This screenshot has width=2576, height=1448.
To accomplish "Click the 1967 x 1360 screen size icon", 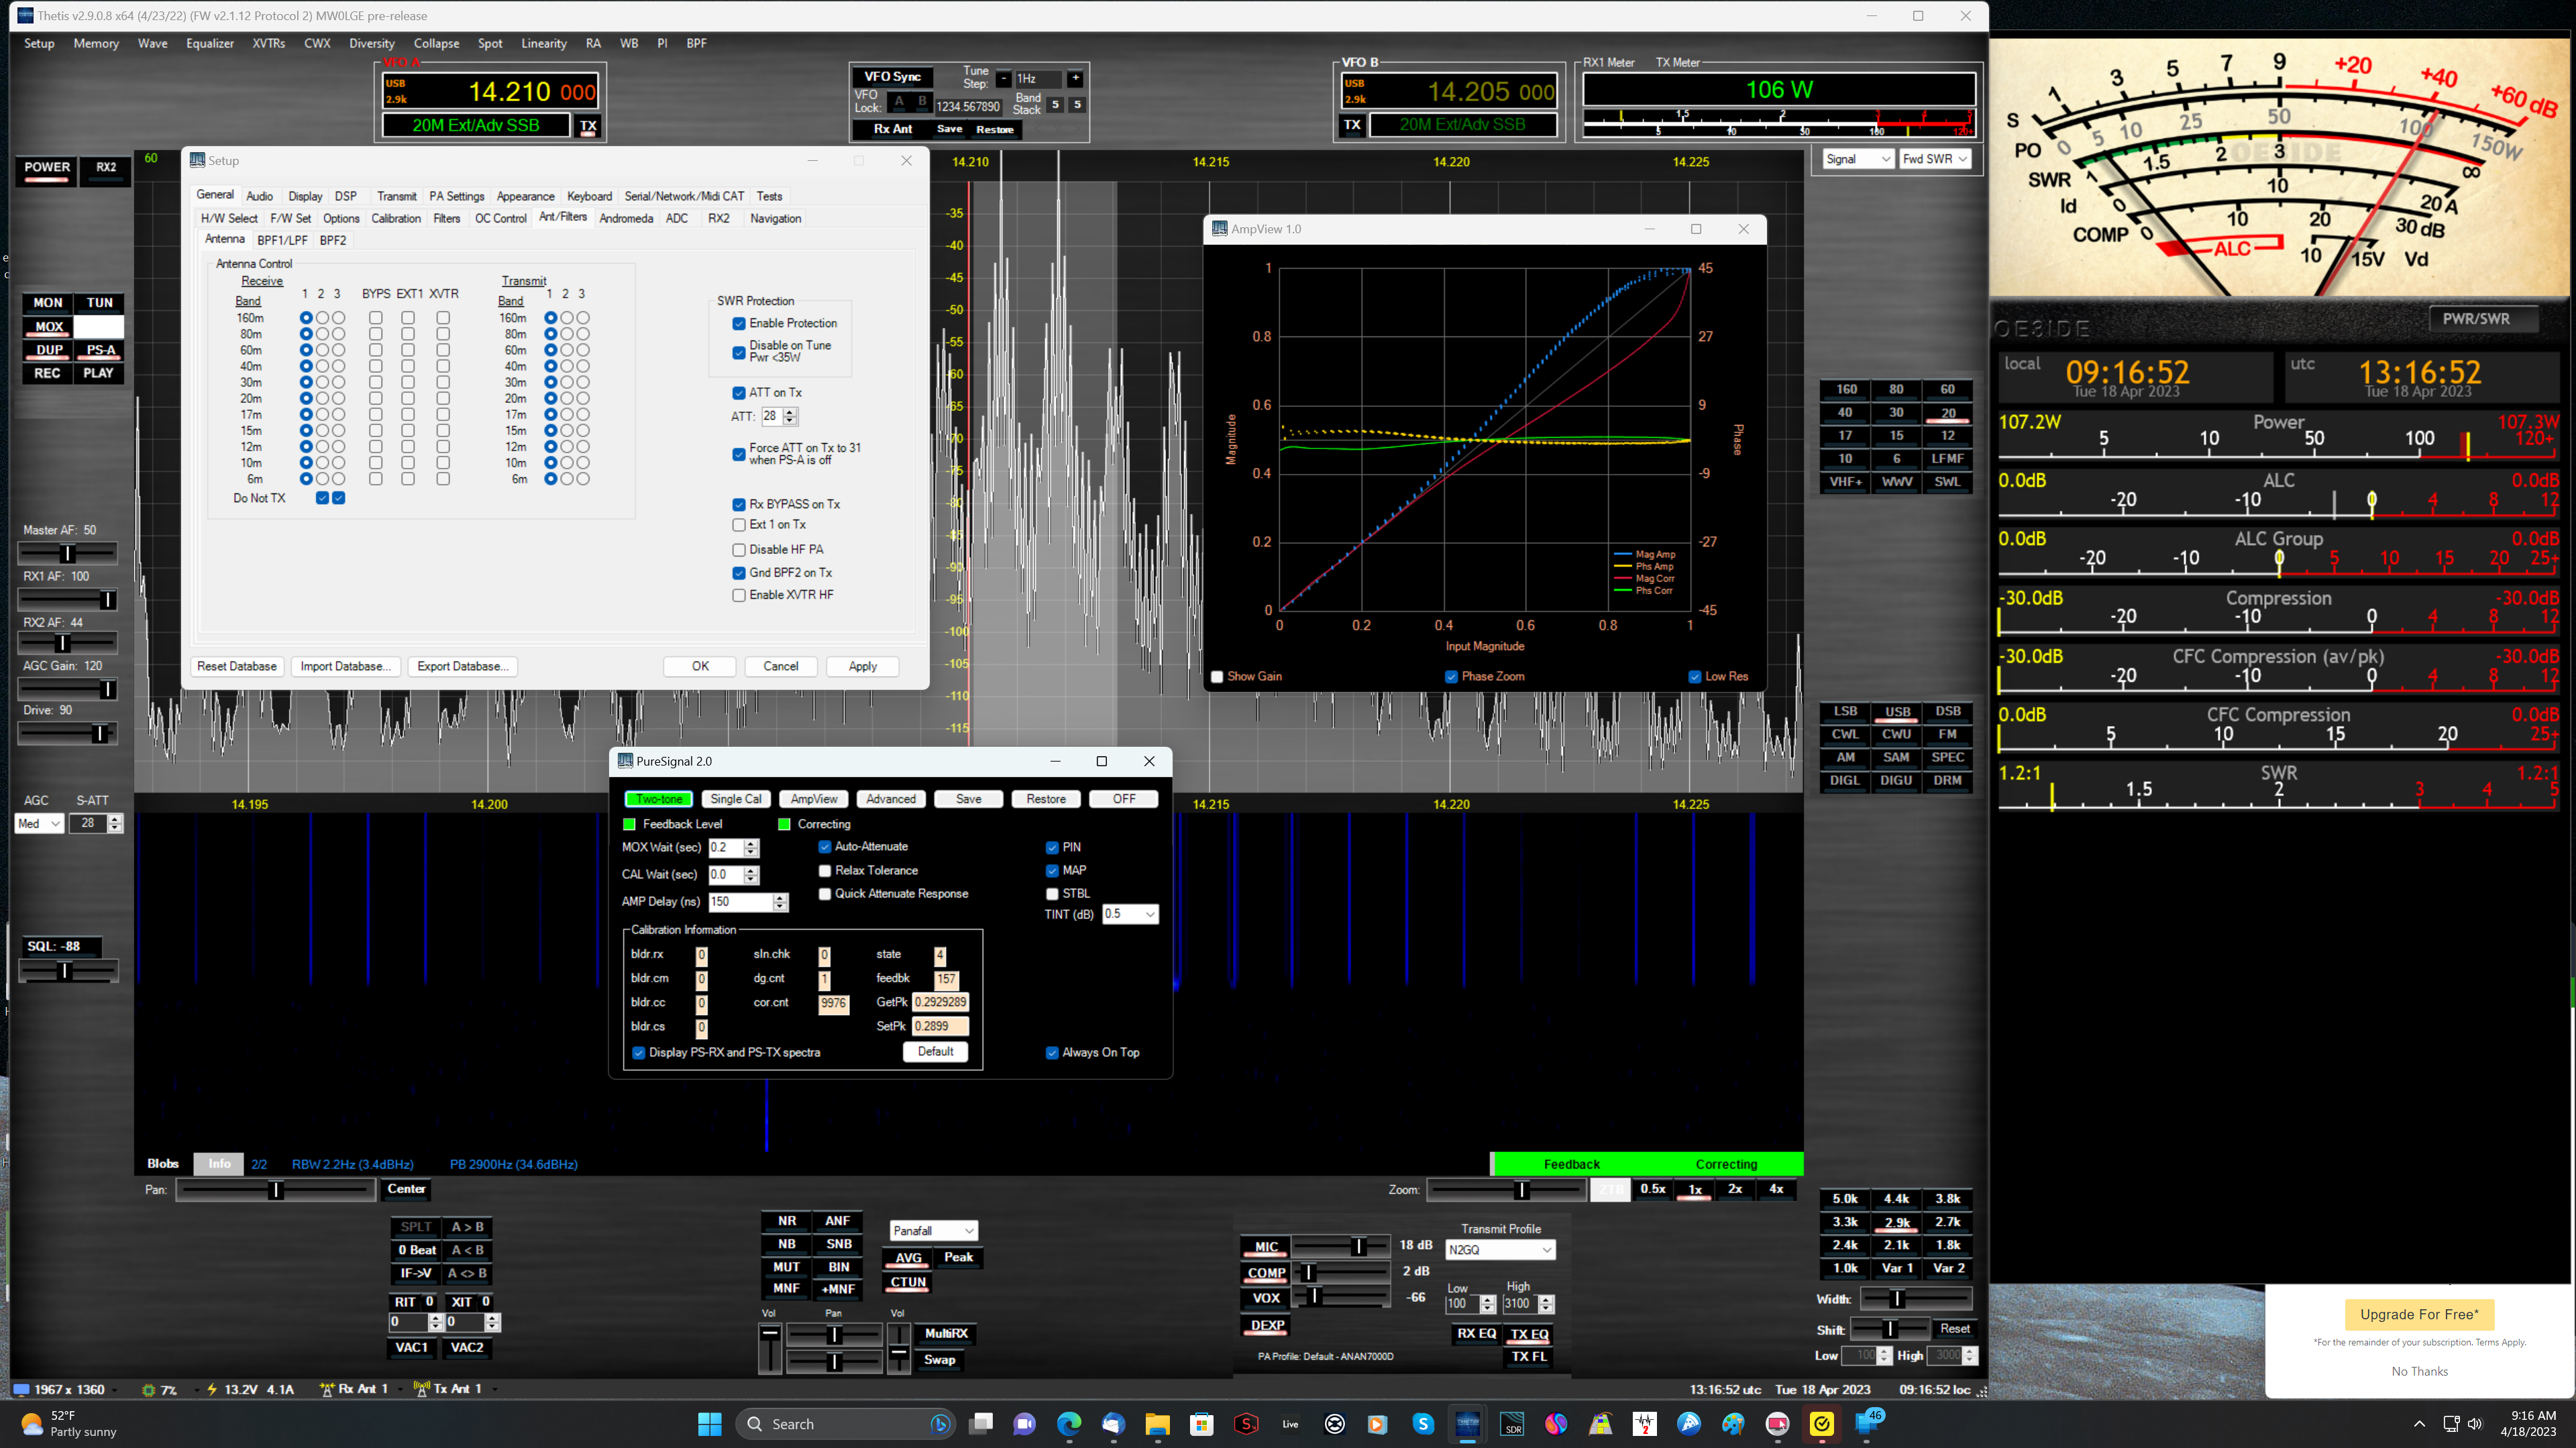I will click(21, 1390).
